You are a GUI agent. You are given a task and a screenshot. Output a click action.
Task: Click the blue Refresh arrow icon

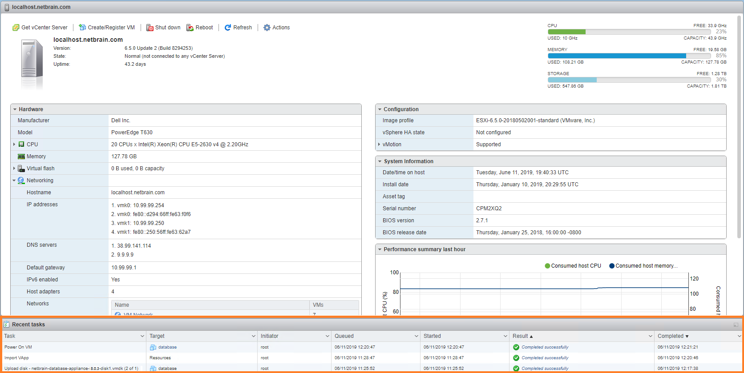click(x=228, y=28)
